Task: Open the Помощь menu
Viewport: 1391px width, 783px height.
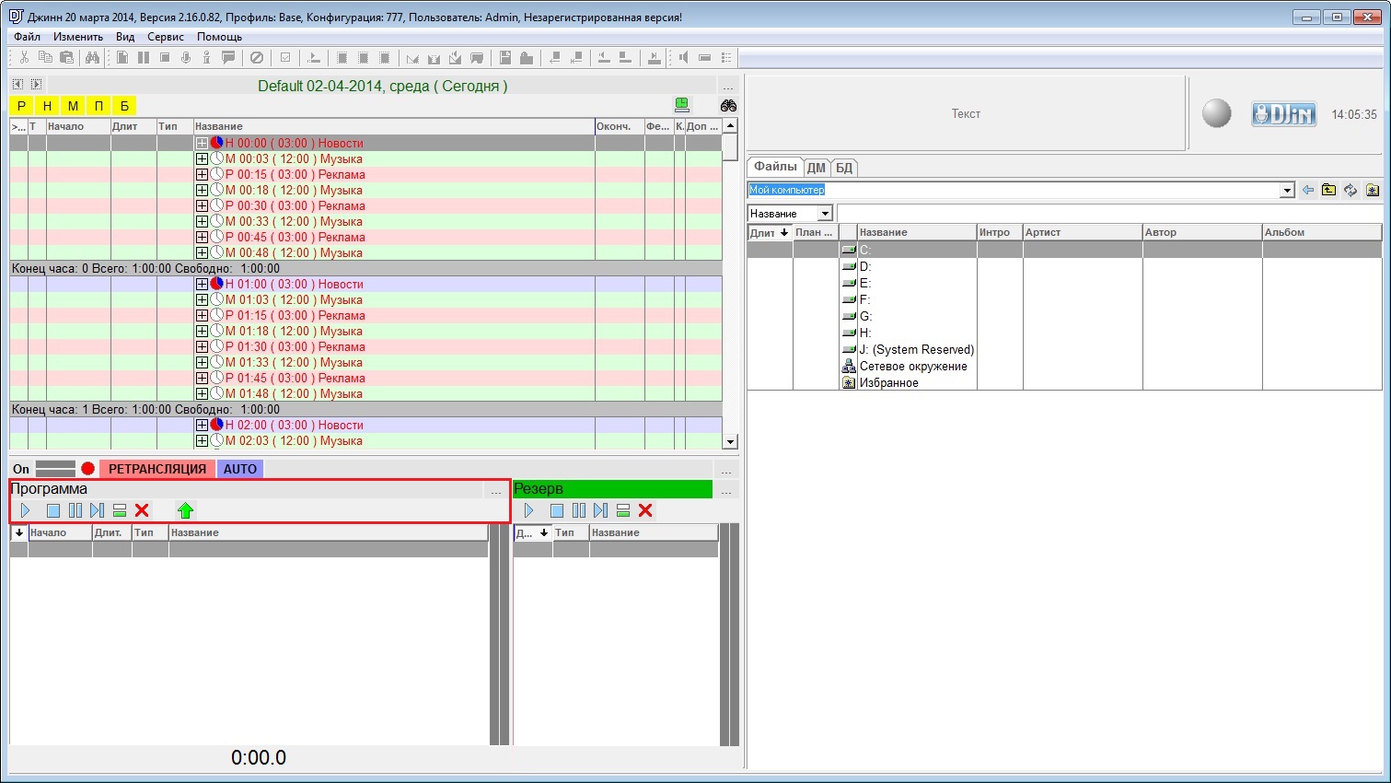Action: pos(219,37)
